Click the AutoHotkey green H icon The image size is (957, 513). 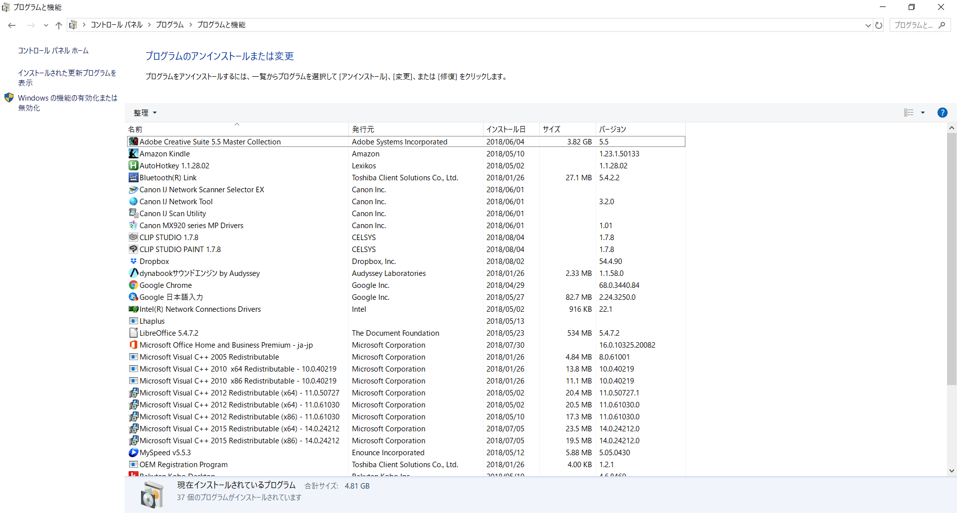coord(133,166)
